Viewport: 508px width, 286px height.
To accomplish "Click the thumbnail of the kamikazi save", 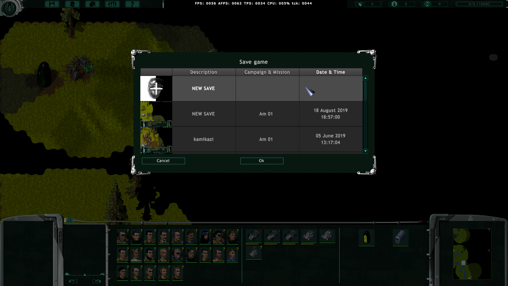I will point(156,139).
